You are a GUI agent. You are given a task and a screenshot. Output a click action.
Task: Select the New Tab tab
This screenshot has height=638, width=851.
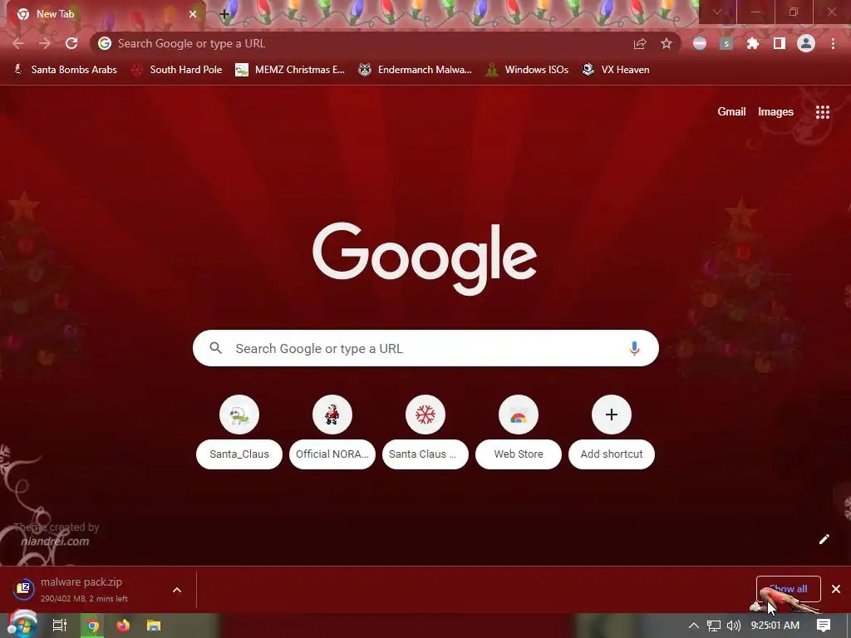click(x=103, y=14)
